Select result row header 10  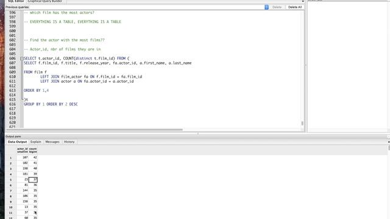11,207
